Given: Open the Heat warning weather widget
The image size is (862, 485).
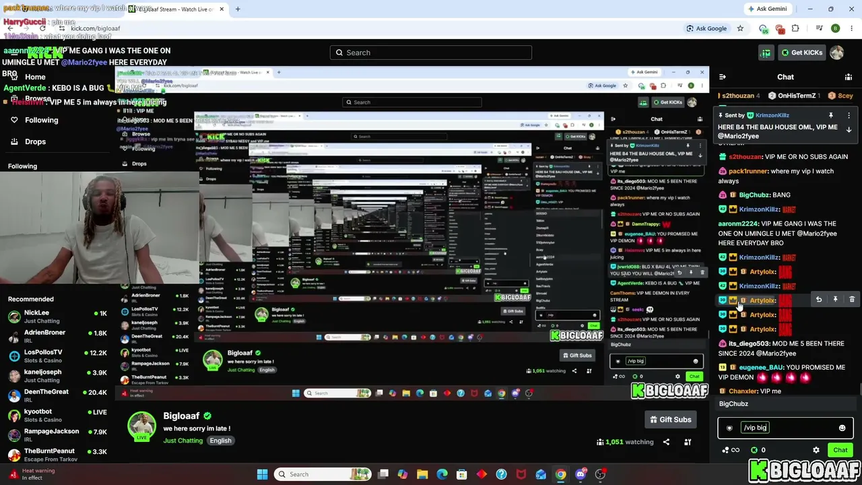Looking at the screenshot, I should tap(32, 474).
